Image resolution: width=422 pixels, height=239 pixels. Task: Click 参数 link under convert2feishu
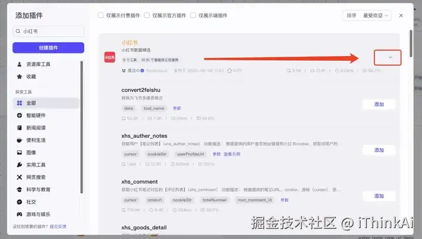[x=177, y=108]
